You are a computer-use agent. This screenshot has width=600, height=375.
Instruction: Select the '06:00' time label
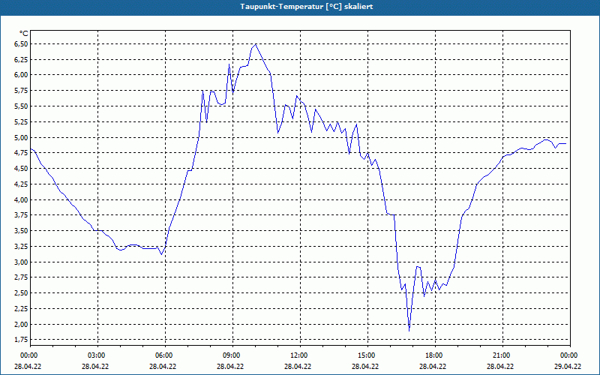point(165,355)
